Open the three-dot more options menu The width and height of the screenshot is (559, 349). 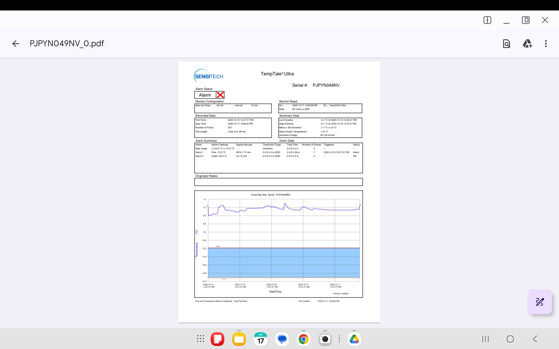pos(546,44)
